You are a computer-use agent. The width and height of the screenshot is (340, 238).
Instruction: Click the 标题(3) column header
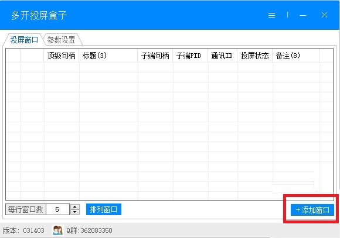point(108,56)
